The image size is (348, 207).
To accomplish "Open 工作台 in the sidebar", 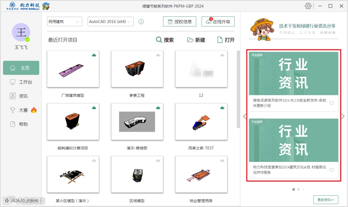I will tap(21, 82).
